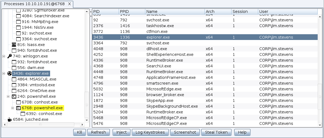The image size is (324, 138).
Task: Select the ApplicationFrameHost.exe row
Action: coord(205,77)
